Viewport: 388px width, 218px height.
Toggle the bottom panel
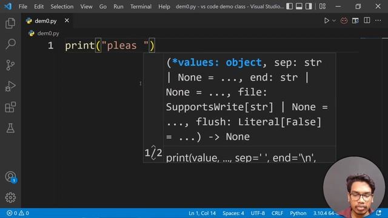tap(299, 6)
